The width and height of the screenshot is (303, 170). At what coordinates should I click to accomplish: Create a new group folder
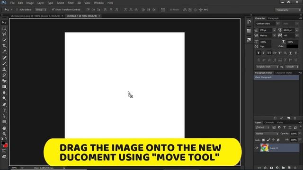coord(283,168)
